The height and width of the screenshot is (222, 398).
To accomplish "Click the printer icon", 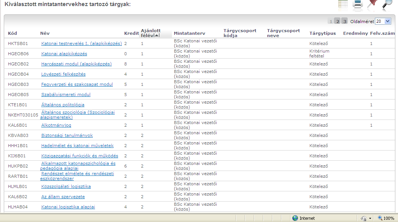I will point(357,5).
